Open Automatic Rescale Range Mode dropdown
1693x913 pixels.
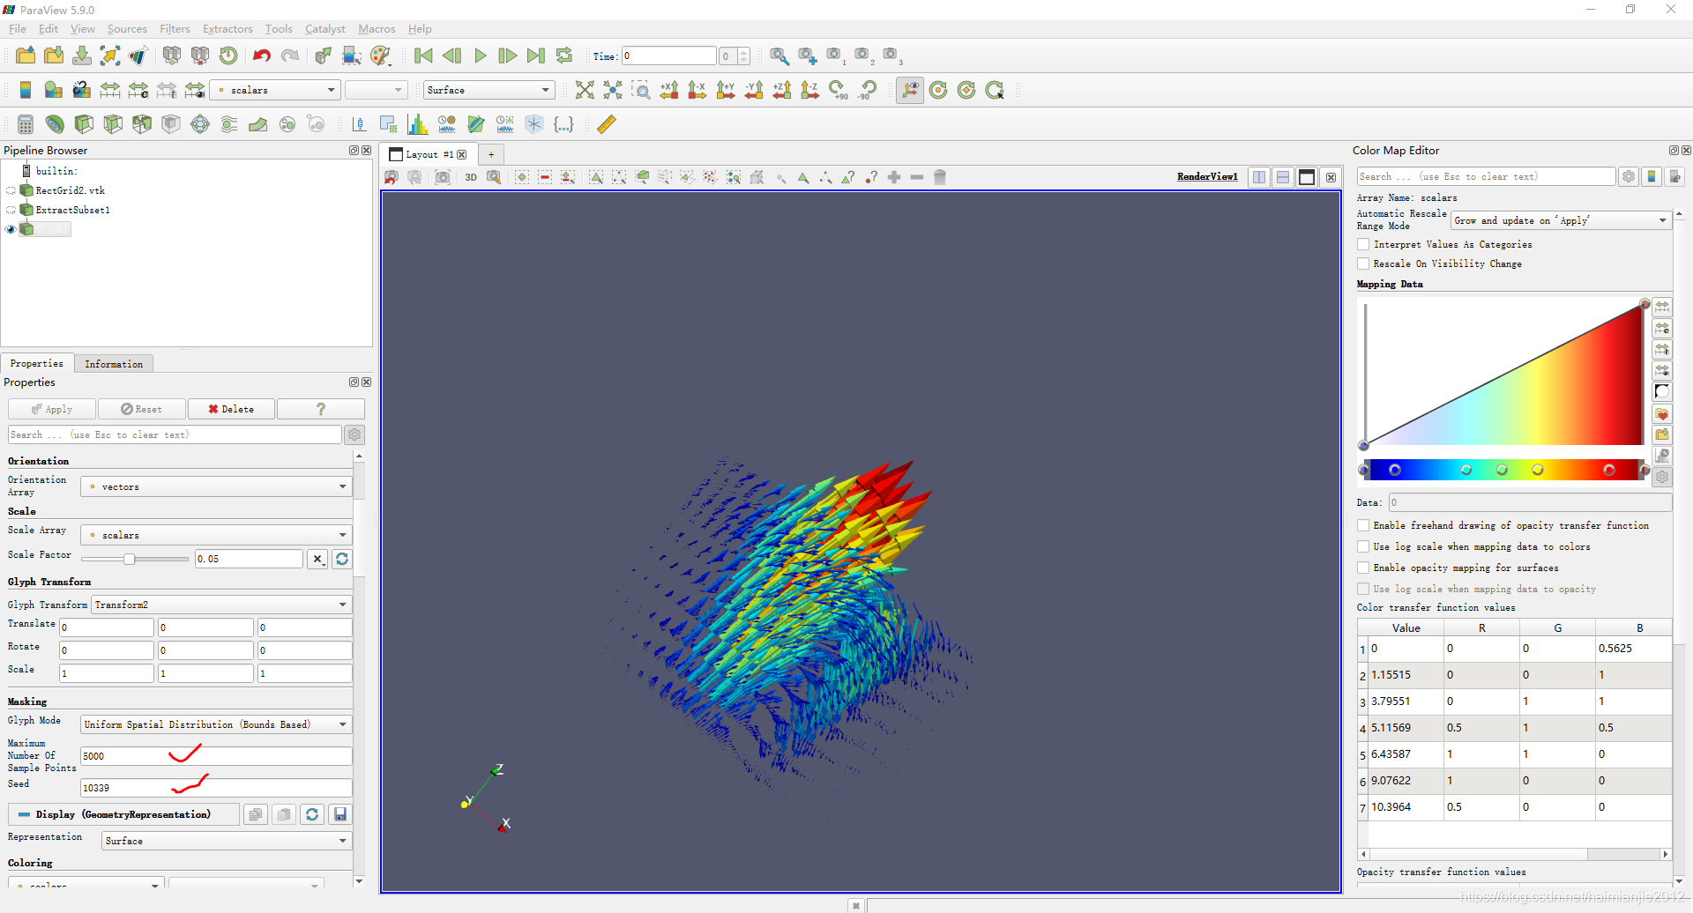tap(1561, 220)
